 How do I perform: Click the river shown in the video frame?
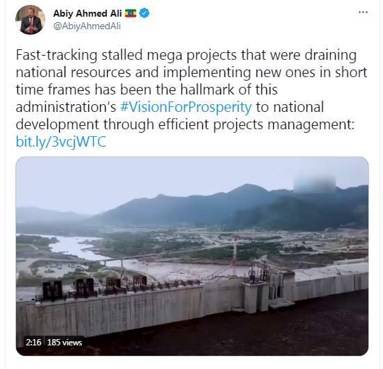point(73,247)
